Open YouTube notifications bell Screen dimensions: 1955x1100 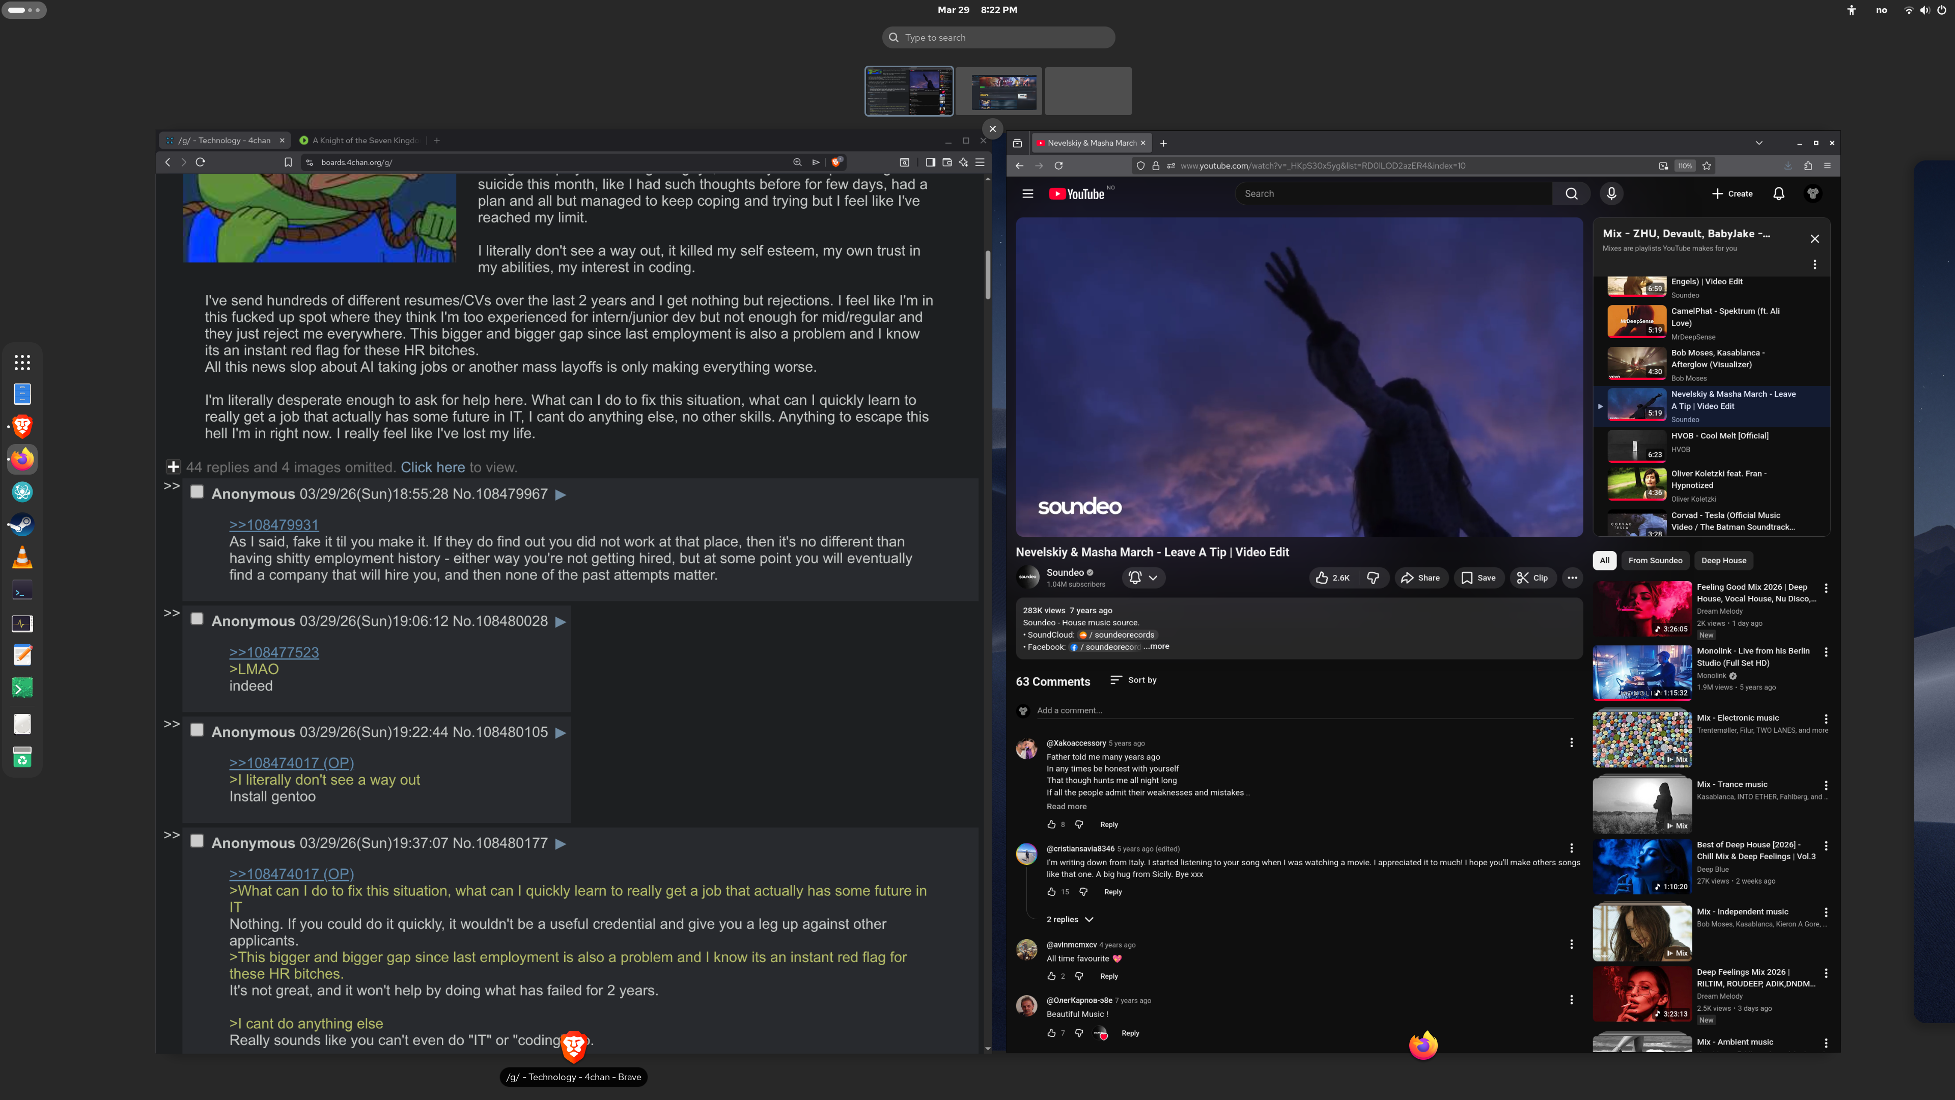[1778, 194]
